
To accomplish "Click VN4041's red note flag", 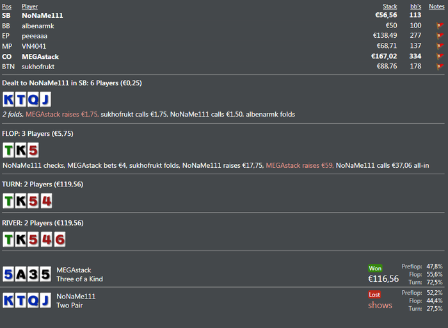I will [x=440, y=46].
